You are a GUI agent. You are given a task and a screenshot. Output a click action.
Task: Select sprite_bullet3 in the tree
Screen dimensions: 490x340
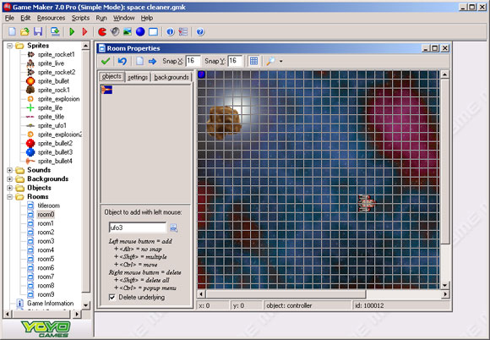click(x=55, y=152)
